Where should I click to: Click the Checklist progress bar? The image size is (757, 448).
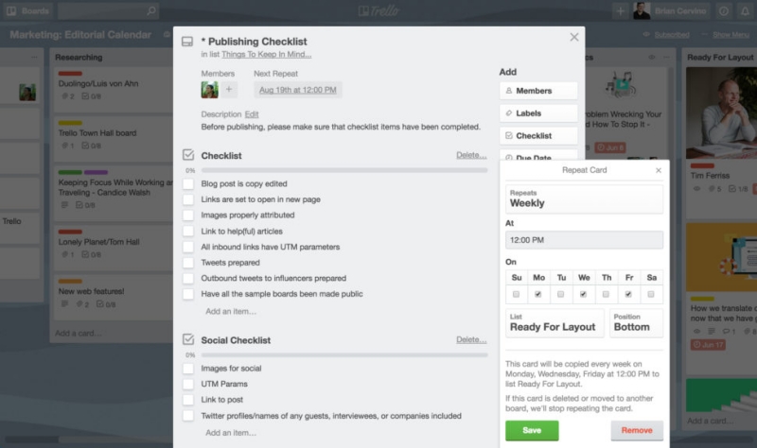click(344, 170)
